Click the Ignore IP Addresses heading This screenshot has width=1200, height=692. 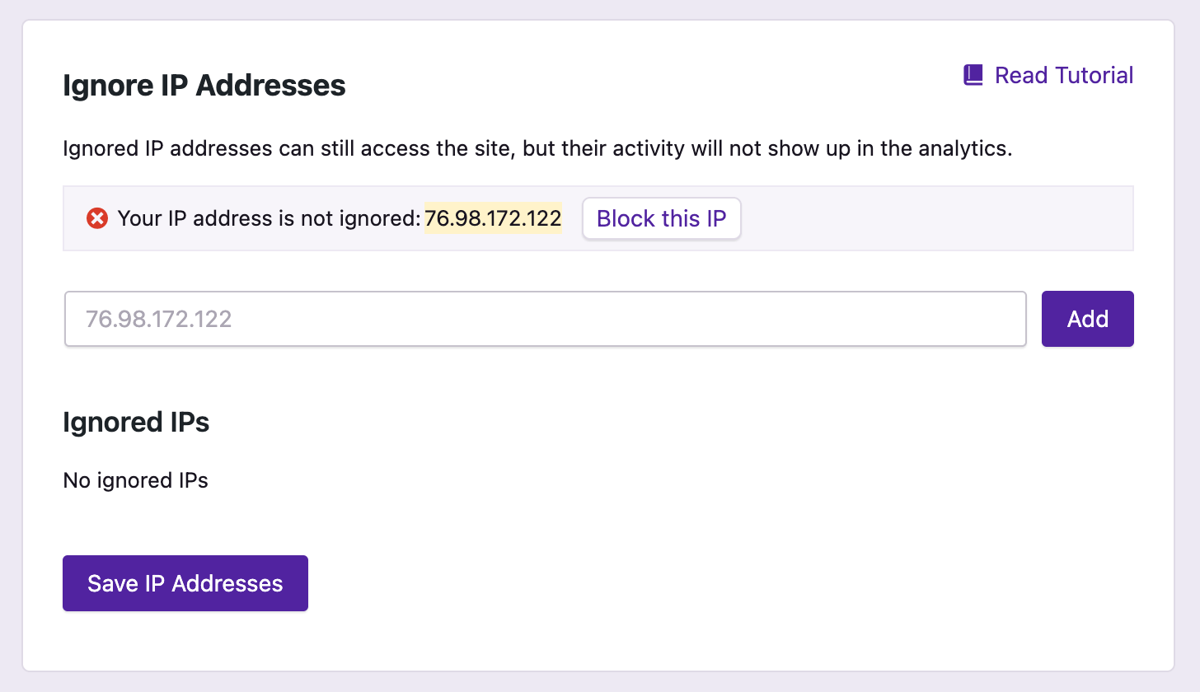[x=204, y=85]
